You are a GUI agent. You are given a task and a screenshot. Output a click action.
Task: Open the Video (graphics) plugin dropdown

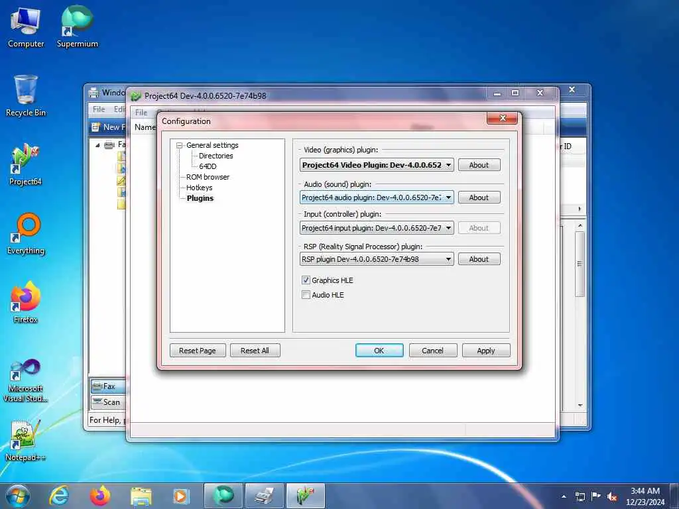tap(377, 165)
